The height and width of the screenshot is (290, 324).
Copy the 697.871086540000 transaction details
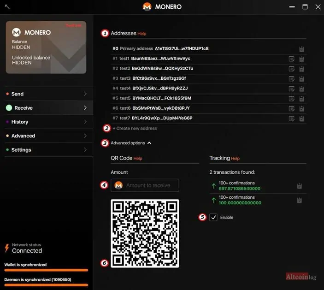point(300,186)
